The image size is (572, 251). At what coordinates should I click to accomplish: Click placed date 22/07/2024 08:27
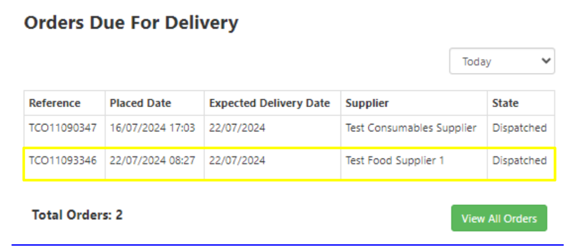pos(152,161)
